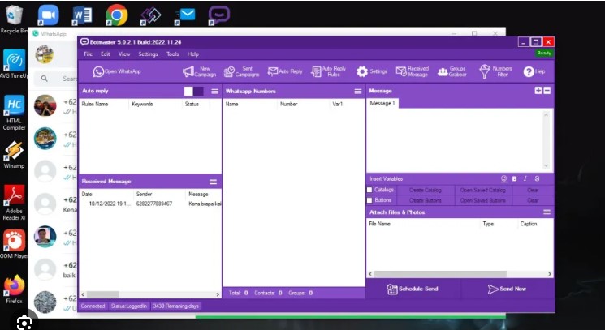Click Insert Variables label
The width and height of the screenshot is (605, 330).
pyautogui.click(x=387, y=179)
